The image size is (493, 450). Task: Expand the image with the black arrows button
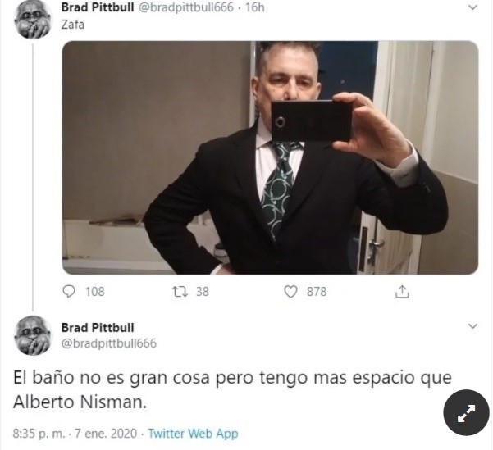466,412
